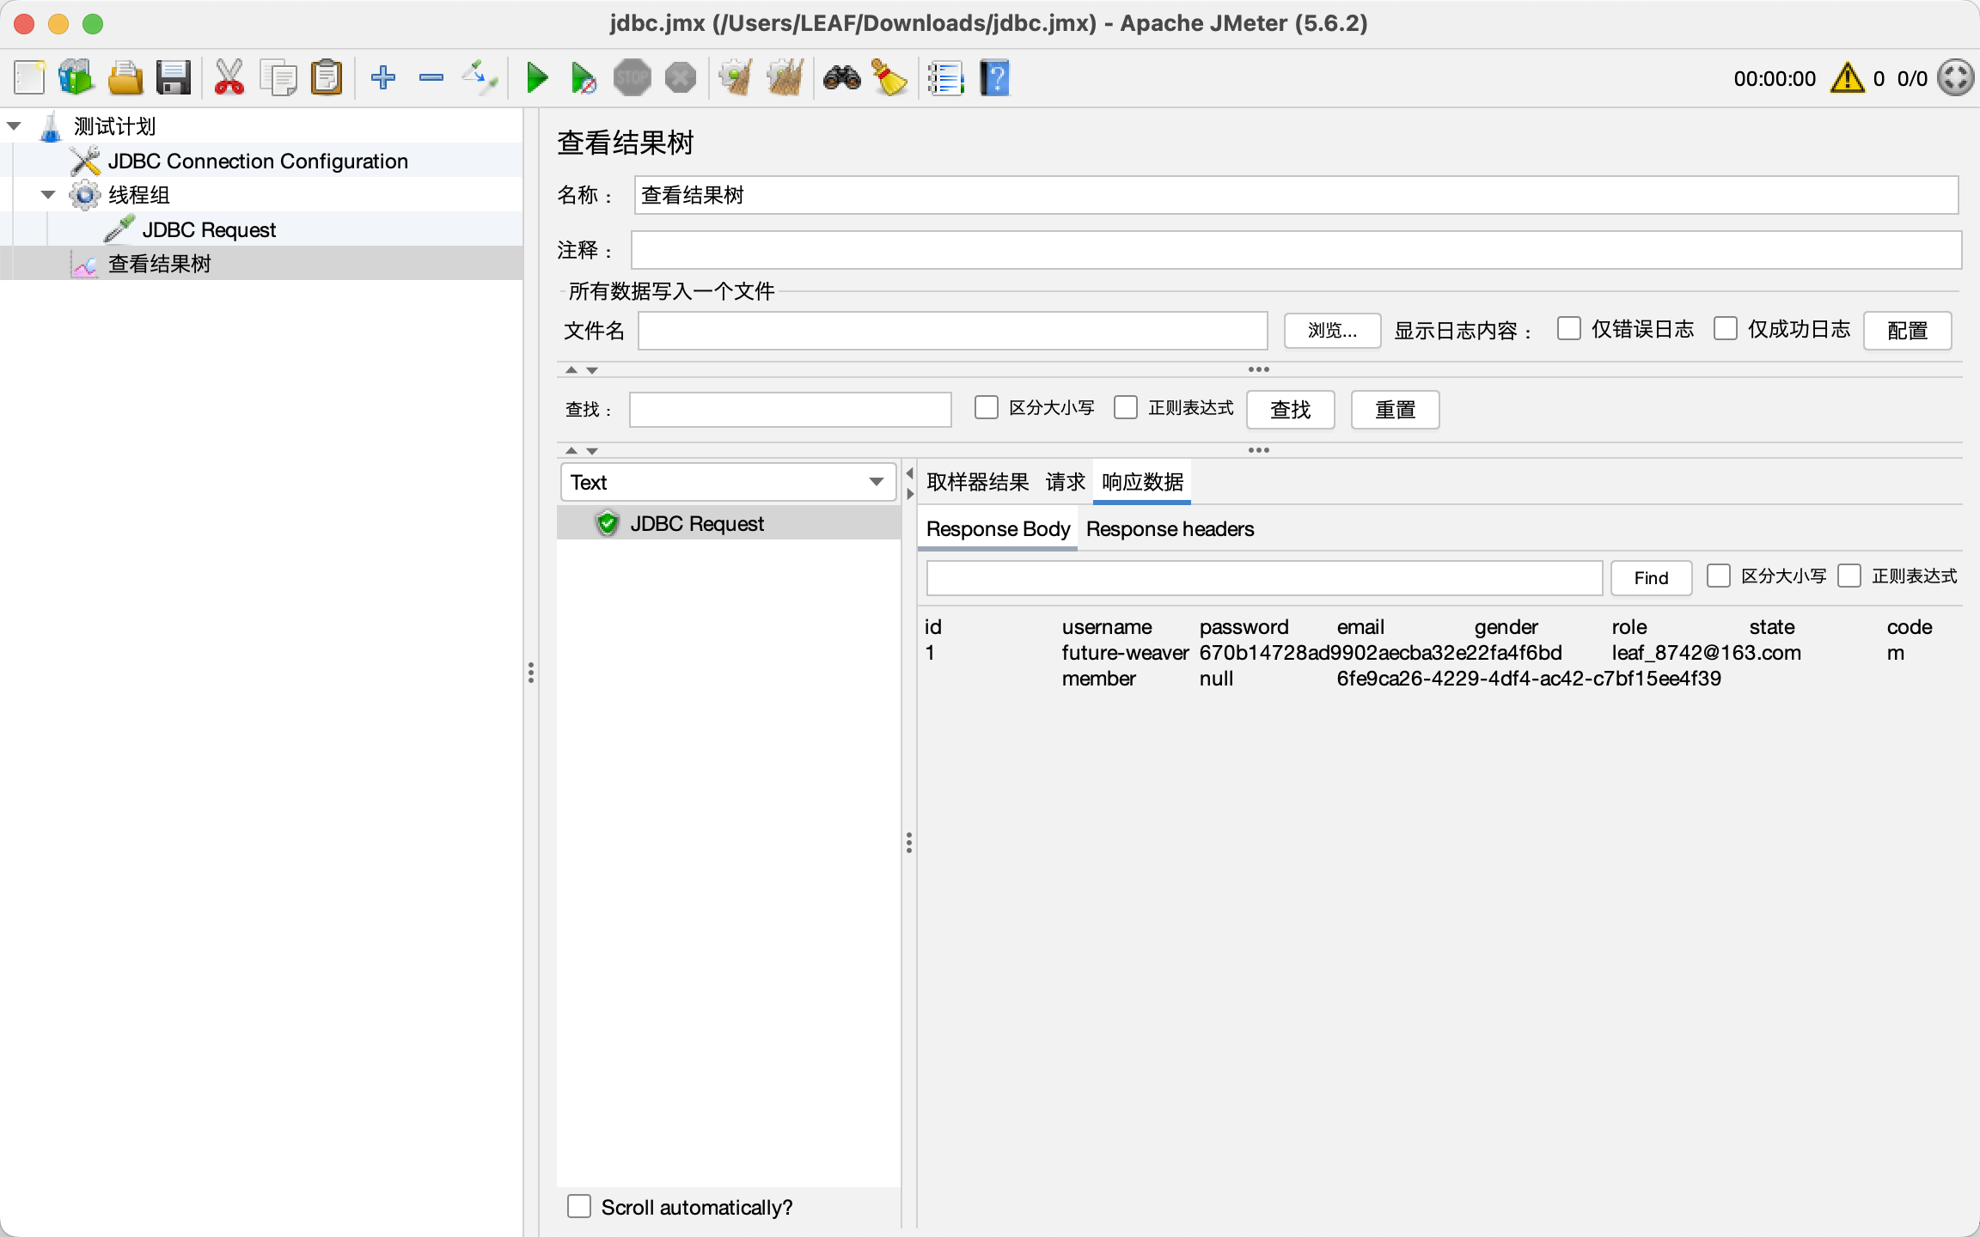Collapse the 测试计划 tree node

coord(14,126)
